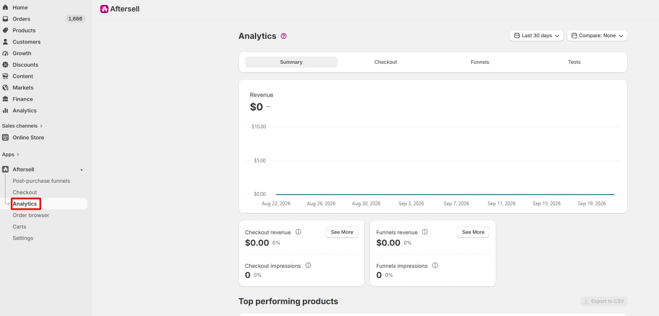Expand the Apps section
The width and height of the screenshot is (659, 316).
[11, 155]
